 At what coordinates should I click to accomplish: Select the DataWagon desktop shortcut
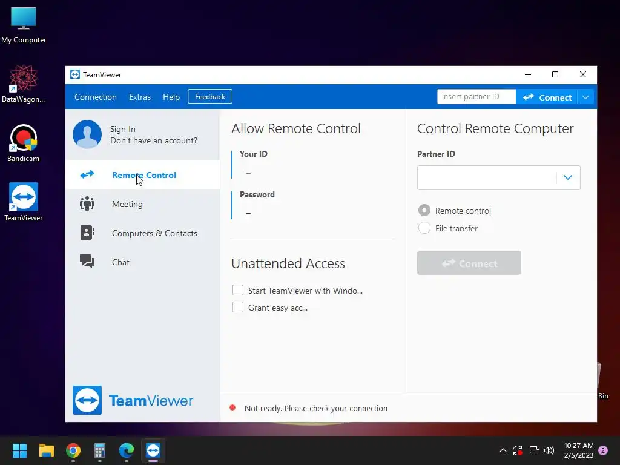[24, 84]
